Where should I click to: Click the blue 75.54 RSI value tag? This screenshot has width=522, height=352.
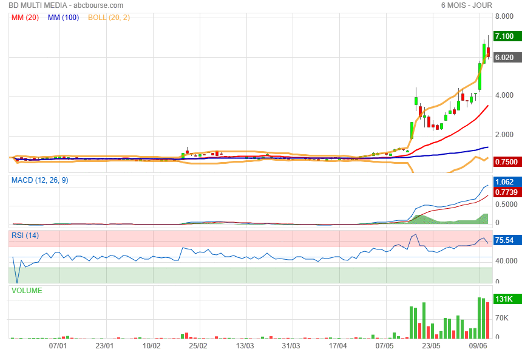click(507, 240)
